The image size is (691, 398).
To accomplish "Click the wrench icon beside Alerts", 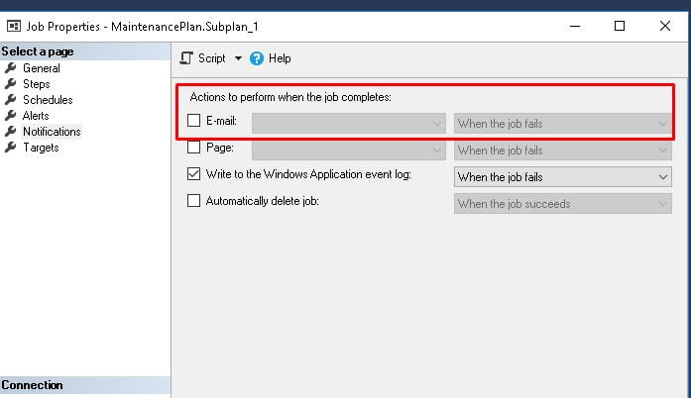I will [11, 116].
